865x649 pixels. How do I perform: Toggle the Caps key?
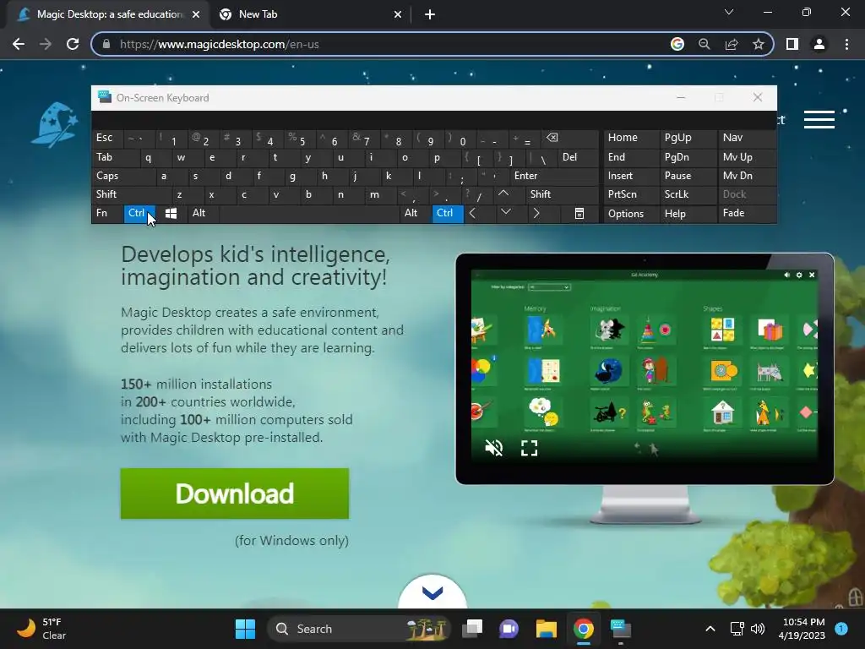[123, 176]
